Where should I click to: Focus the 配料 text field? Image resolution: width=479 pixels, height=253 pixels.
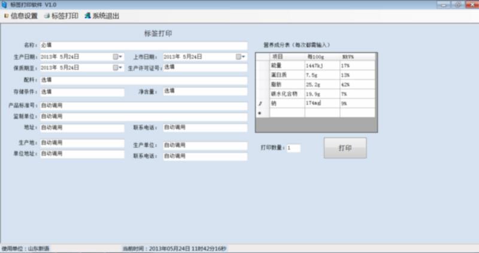[x=143, y=80]
